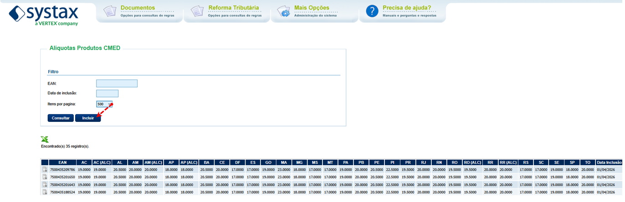Screen dimensions: 625x202
Task: Click the TO column header
Action: (587, 162)
